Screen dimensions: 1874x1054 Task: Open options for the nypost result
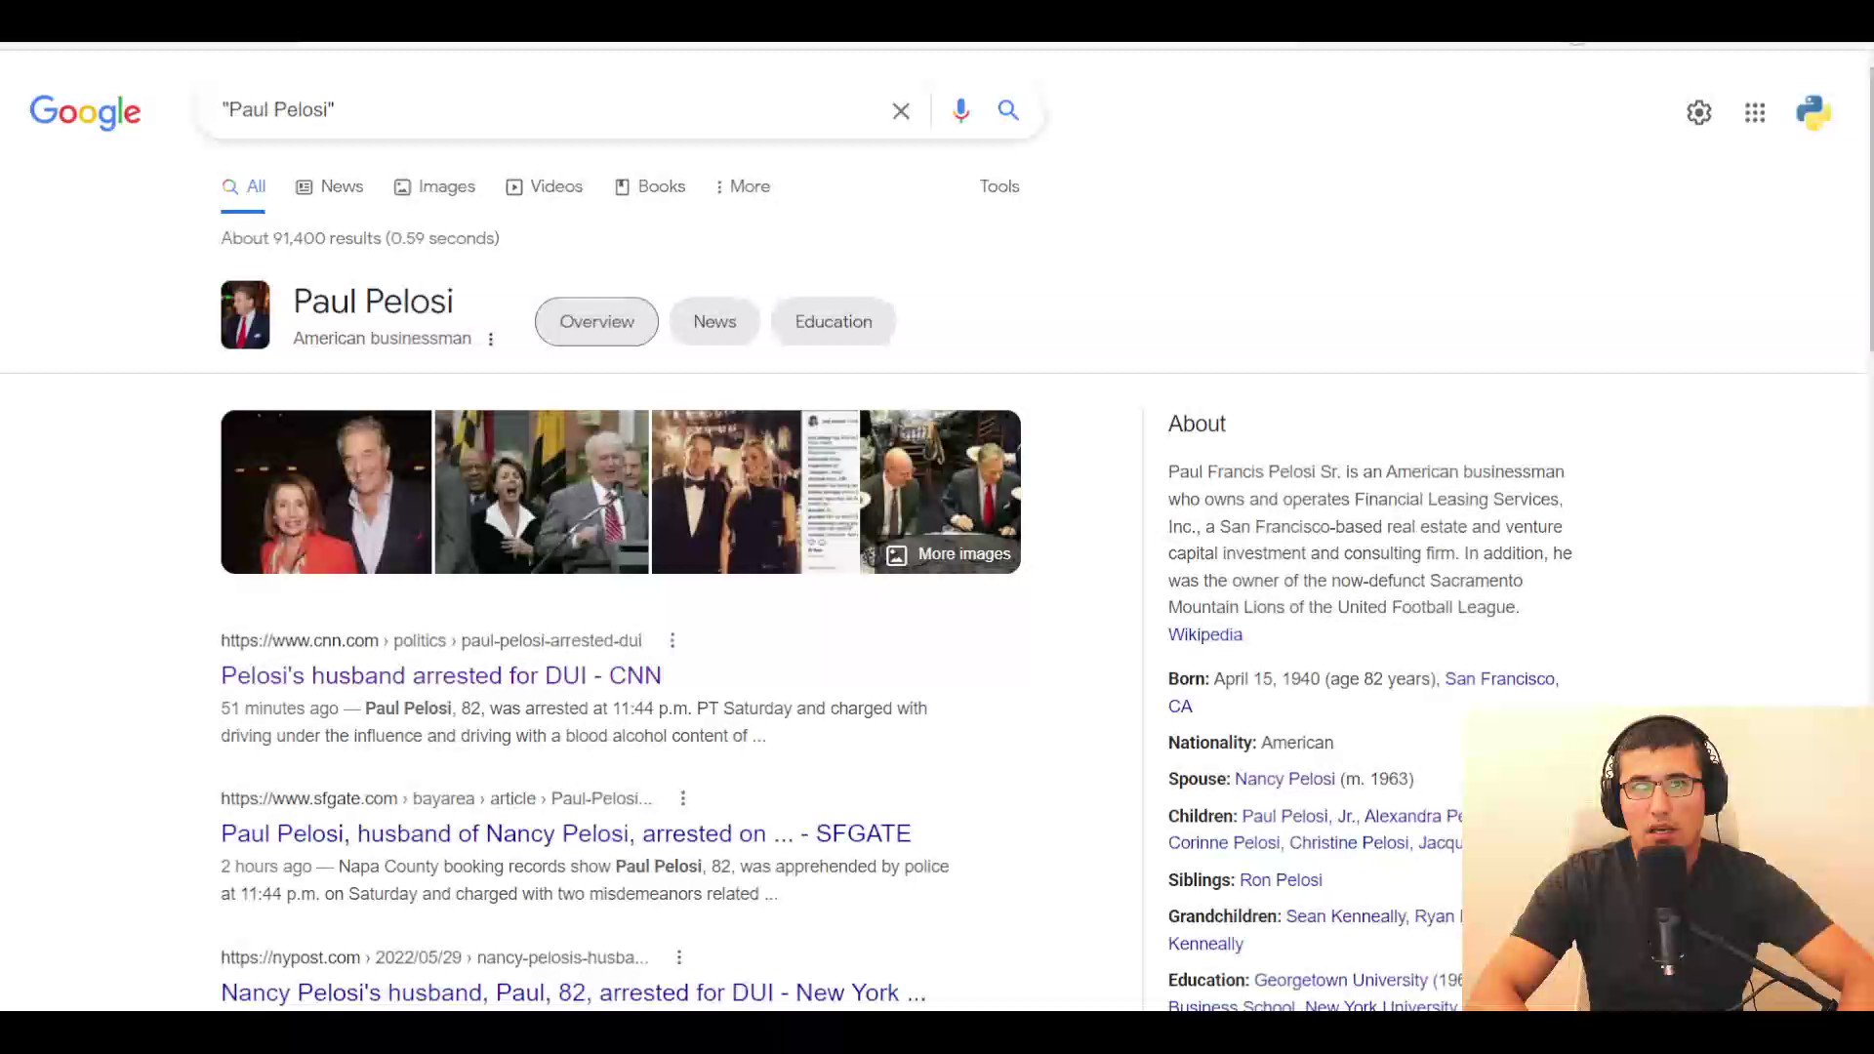click(x=678, y=957)
